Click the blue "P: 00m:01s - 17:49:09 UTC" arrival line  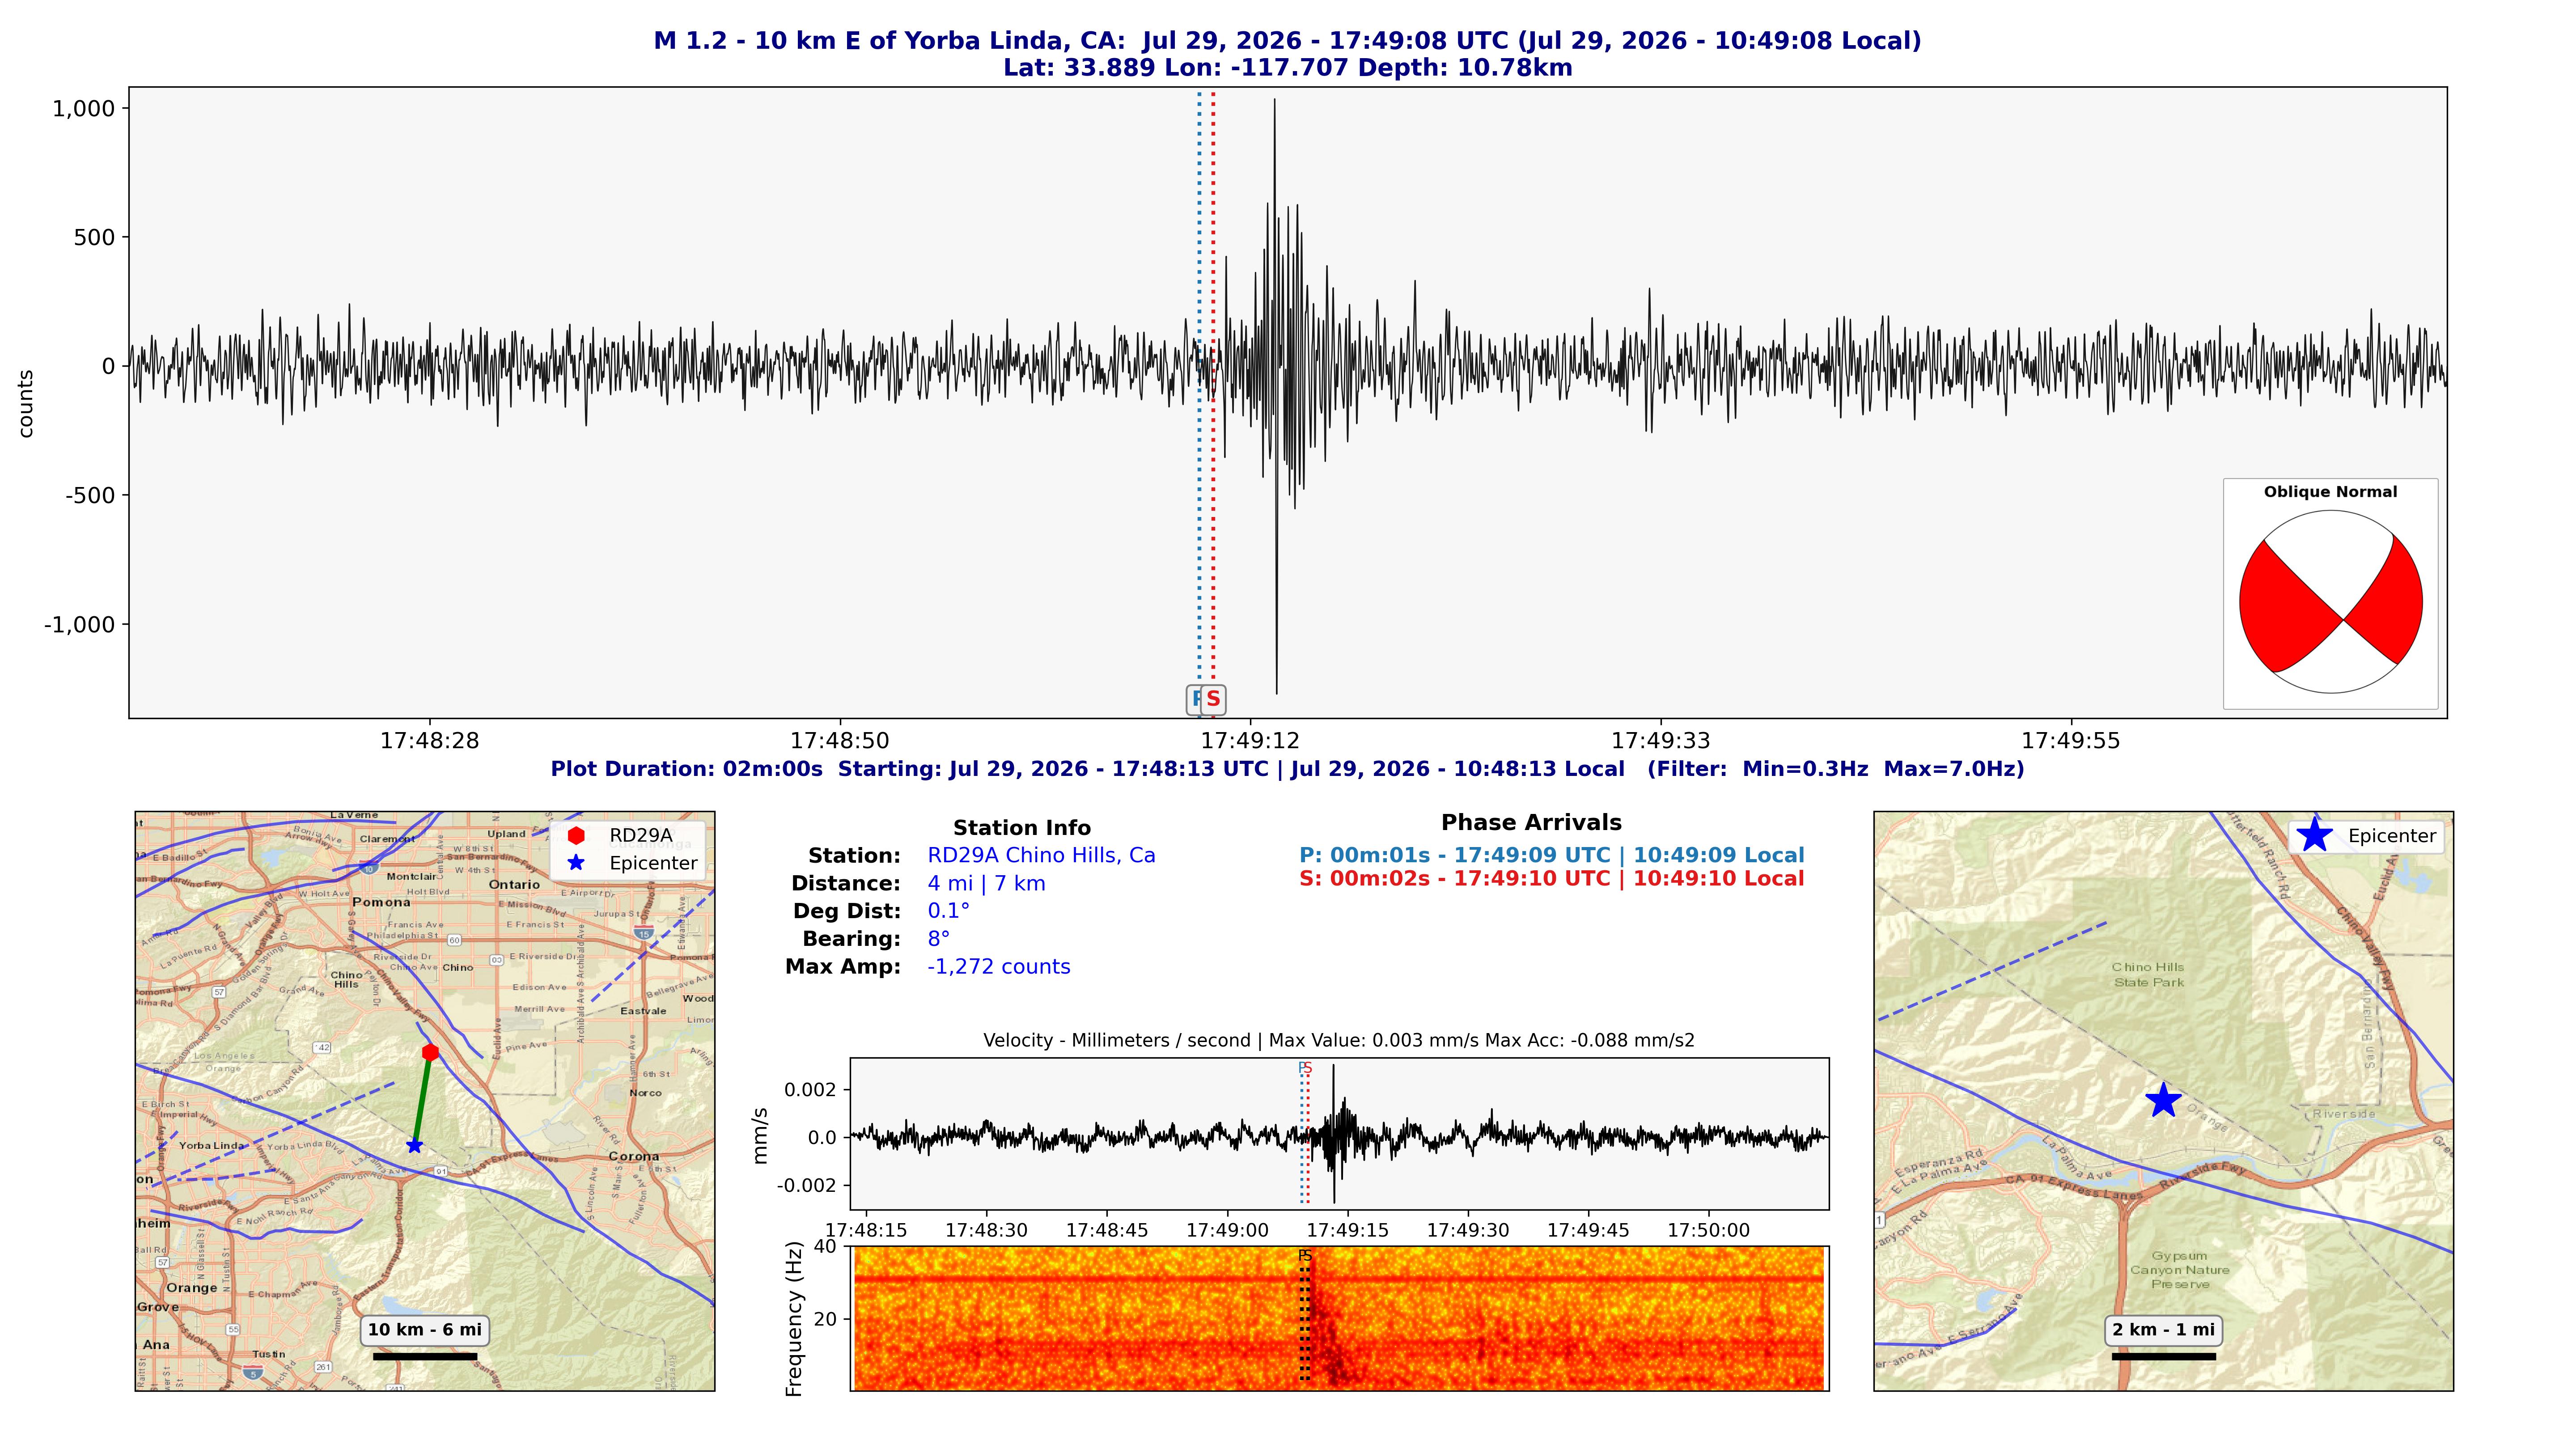1551,856
